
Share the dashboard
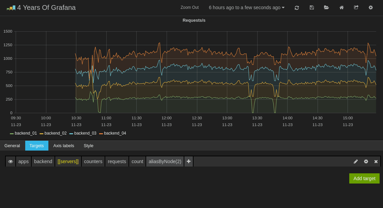pyautogui.click(x=356, y=7)
